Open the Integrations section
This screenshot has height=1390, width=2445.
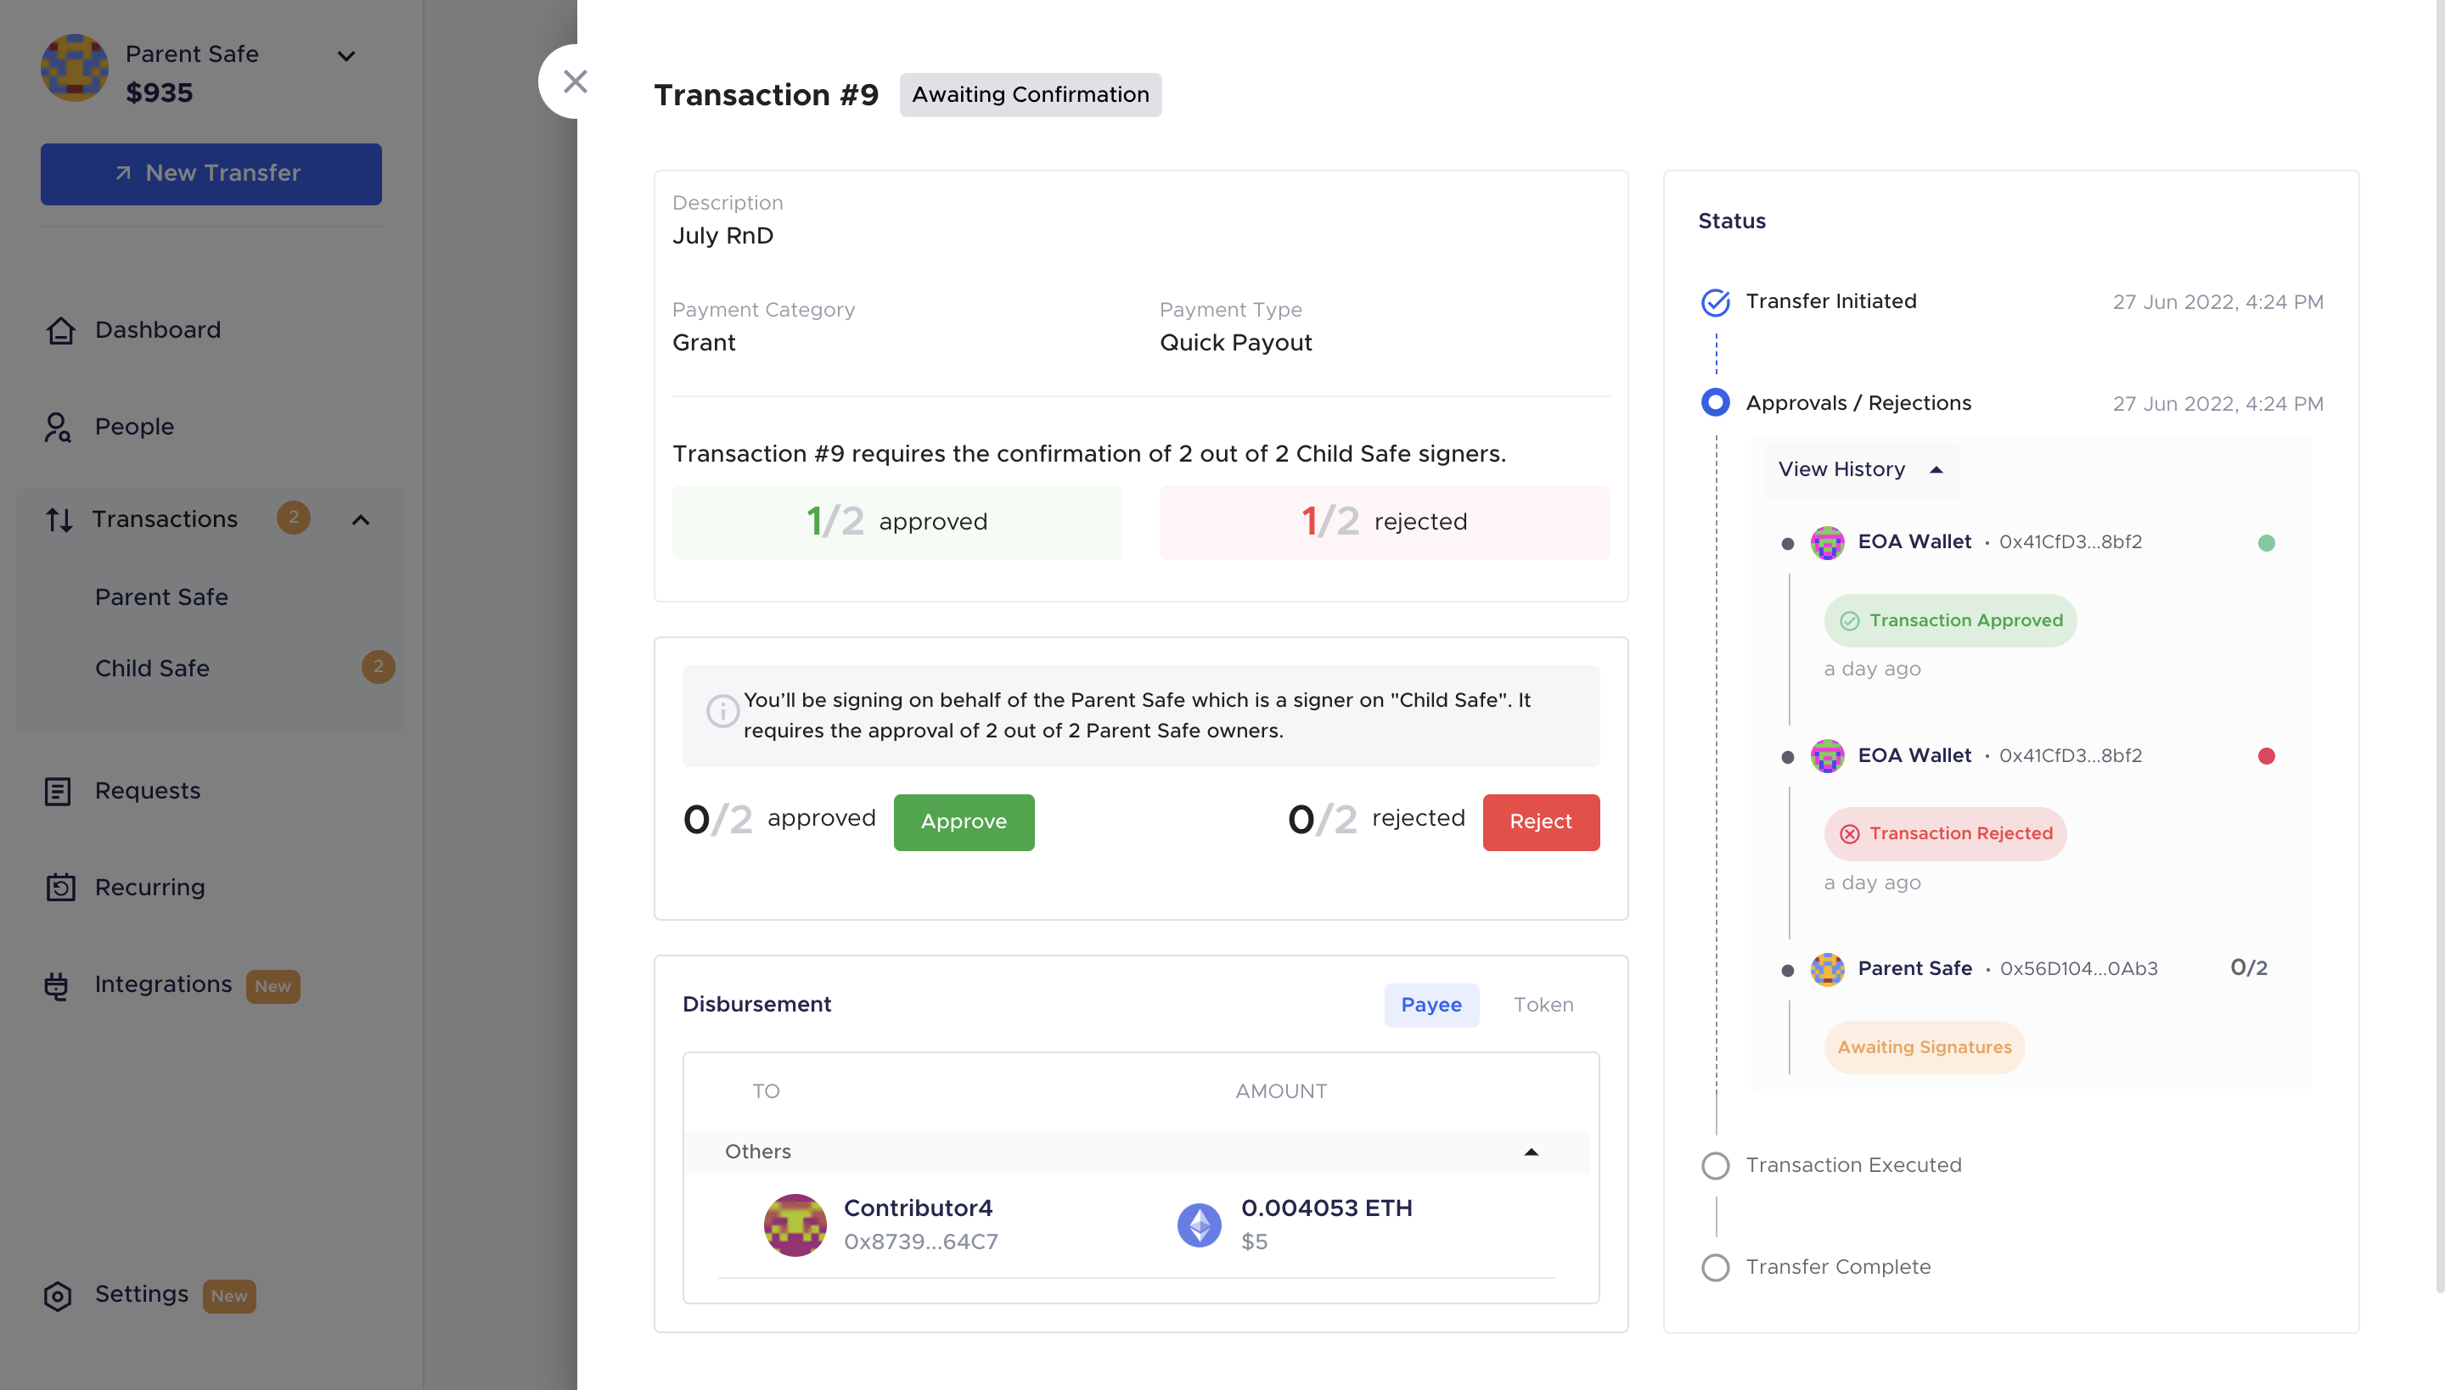(x=162, y=984)
